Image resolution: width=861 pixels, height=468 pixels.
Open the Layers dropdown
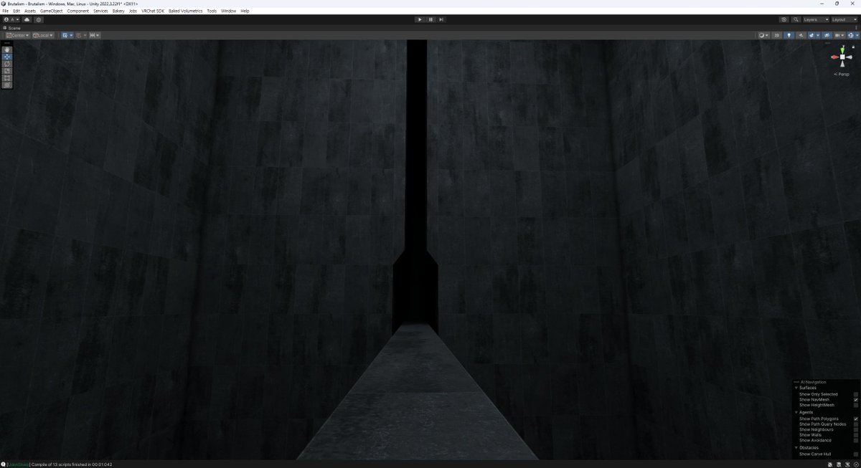[815, 19]
